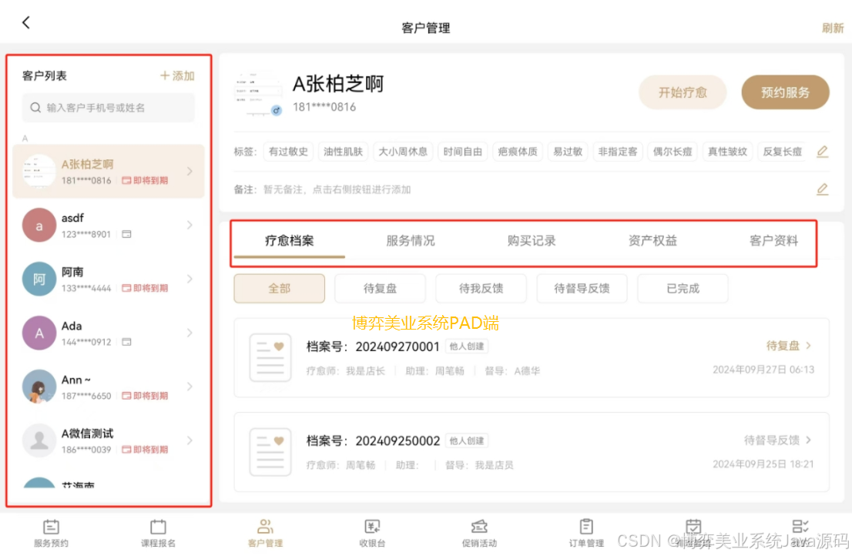Click 即将到期 badge on Ann ~ row
The image size is (852, 556).
point(145,395)
